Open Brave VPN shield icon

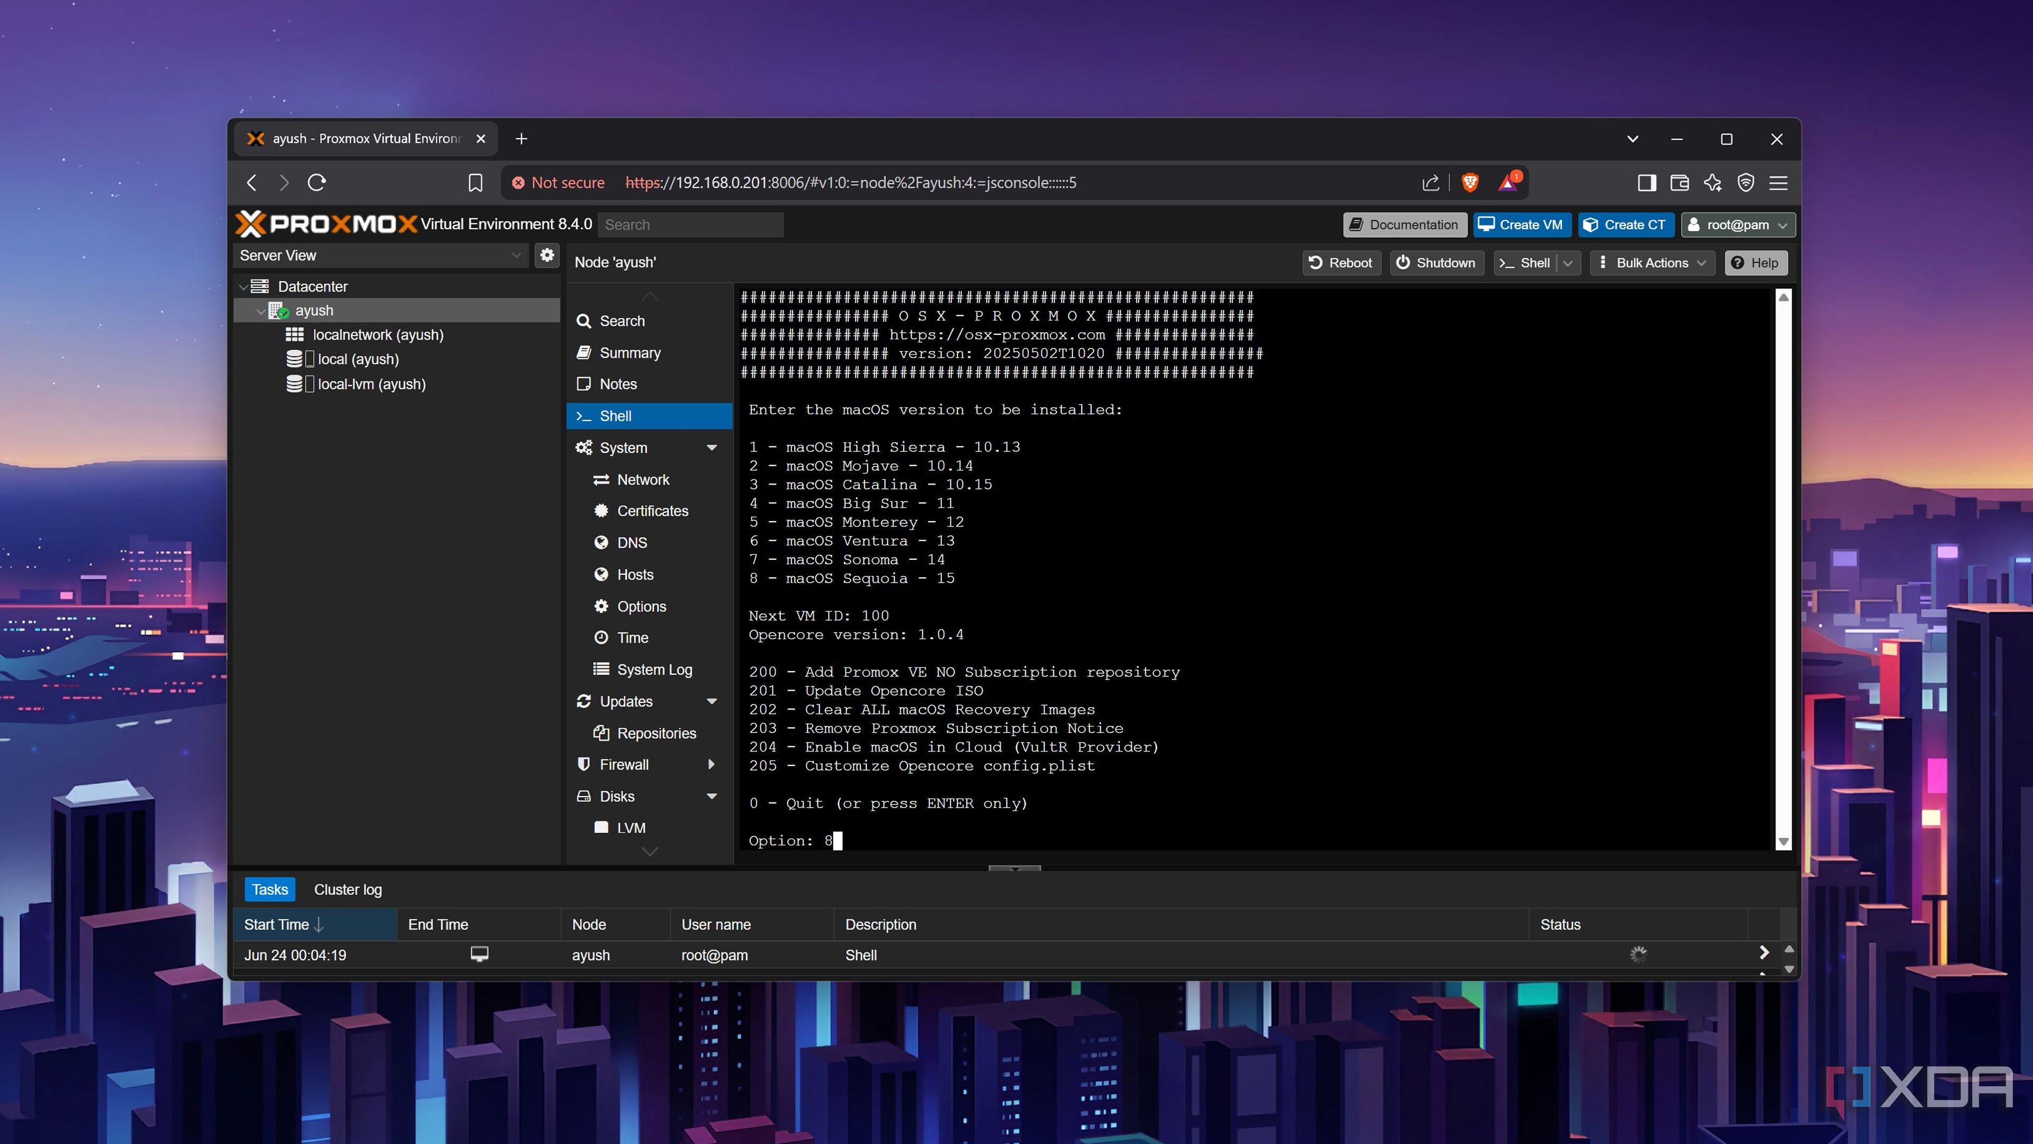[x=1746, y=183]
